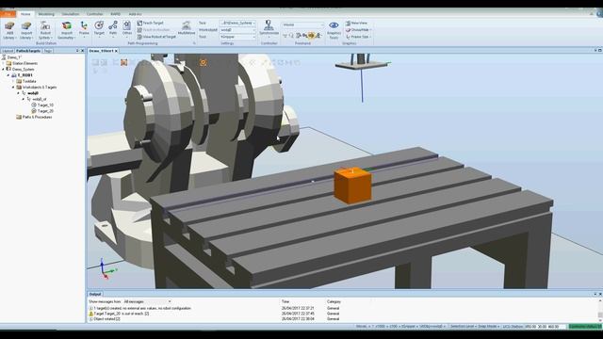Select Target_10 in the tree
This screenshot has width=603, height=339.
pos(45,105)
